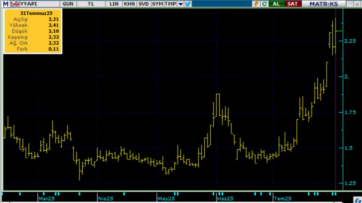Open the Twitter bird icon
Screen dimensions: 362x203
pyautogui.click(x=188, y=4)
